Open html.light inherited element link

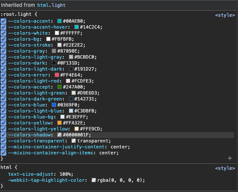tap(51, 5)
